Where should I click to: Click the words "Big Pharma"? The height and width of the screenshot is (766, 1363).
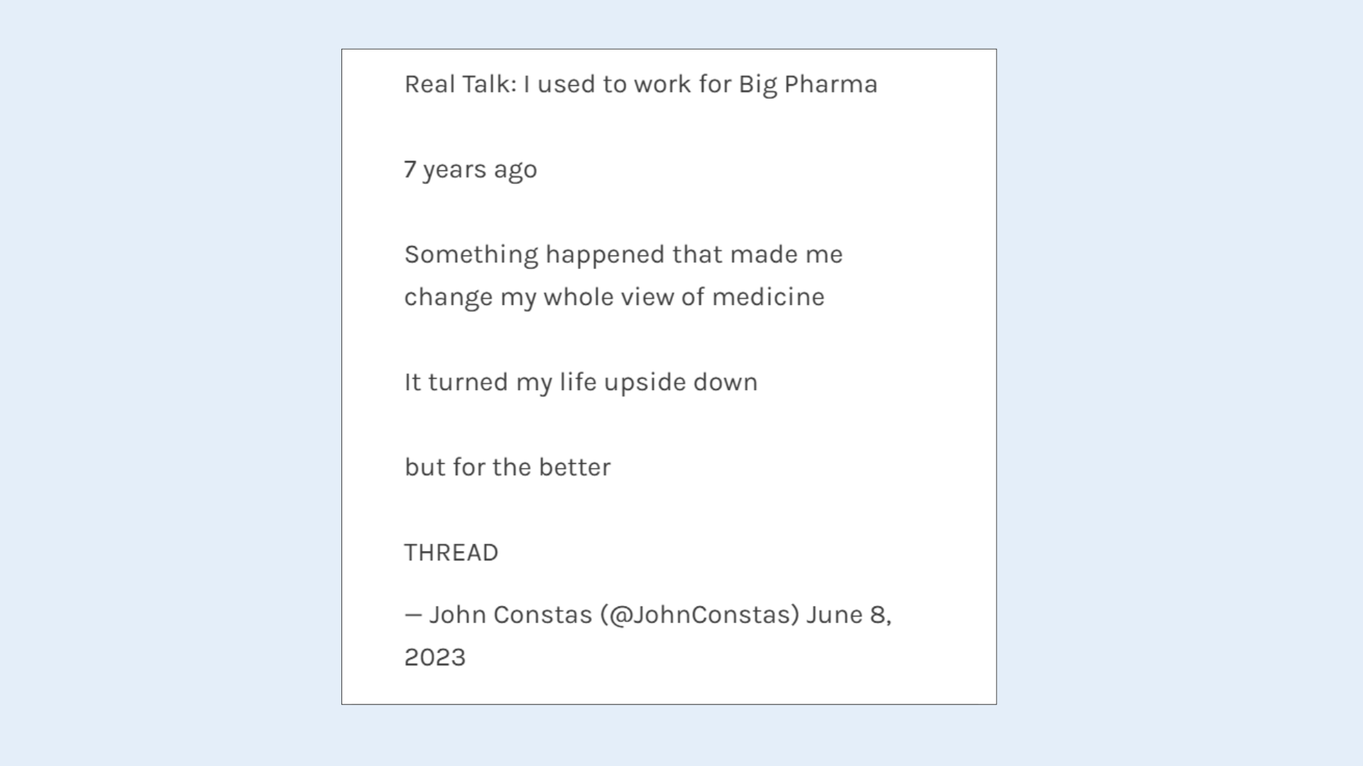click(808, 84)
